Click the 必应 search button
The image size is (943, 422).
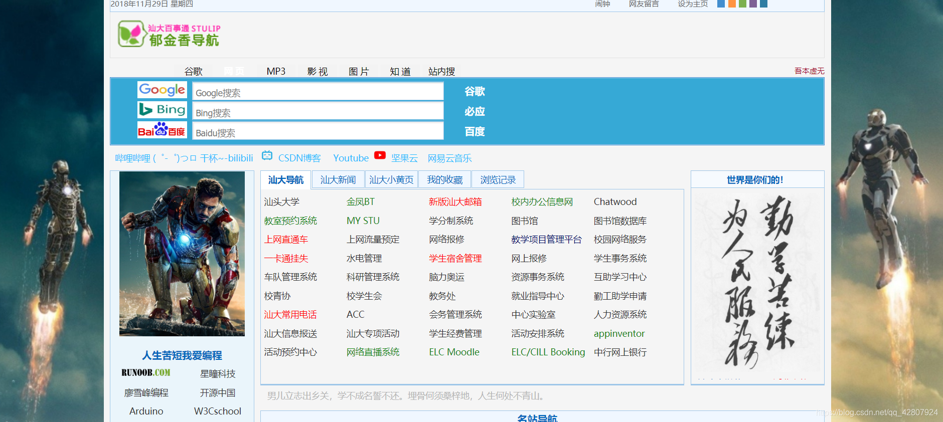(475, 111)
